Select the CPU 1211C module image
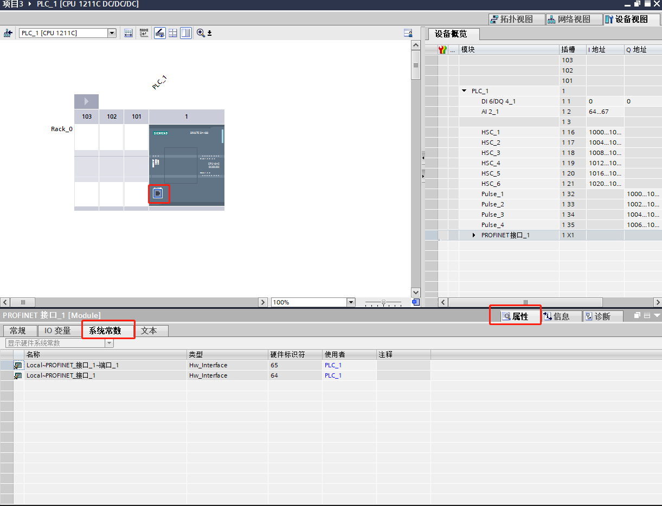662x506 pixels. 187,165
